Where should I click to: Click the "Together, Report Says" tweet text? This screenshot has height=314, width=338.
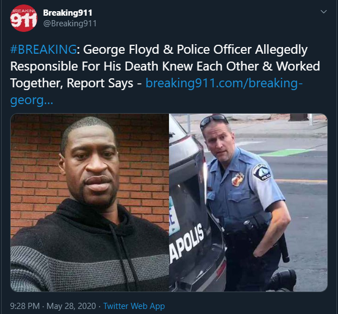[x=72, y=83]
